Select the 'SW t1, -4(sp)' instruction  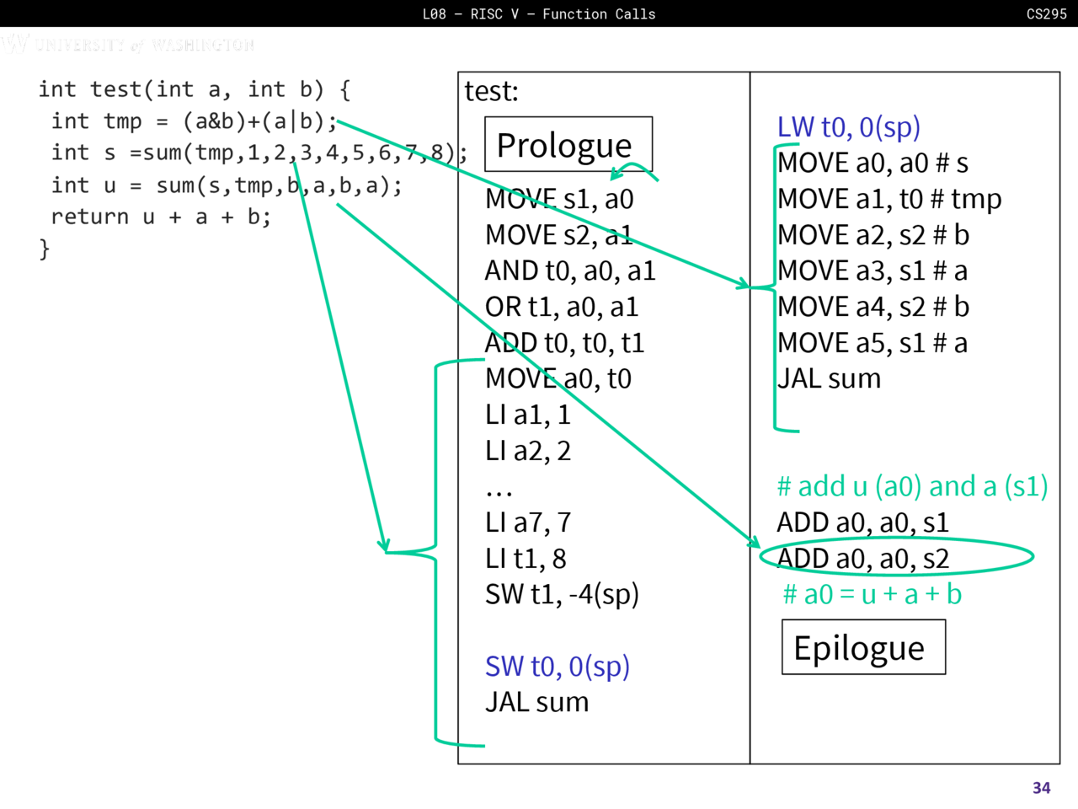coord(562,594)
